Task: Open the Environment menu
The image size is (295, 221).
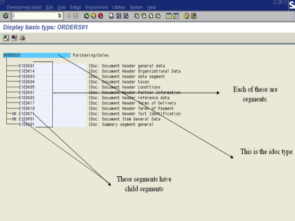Action: coord(96,7)
